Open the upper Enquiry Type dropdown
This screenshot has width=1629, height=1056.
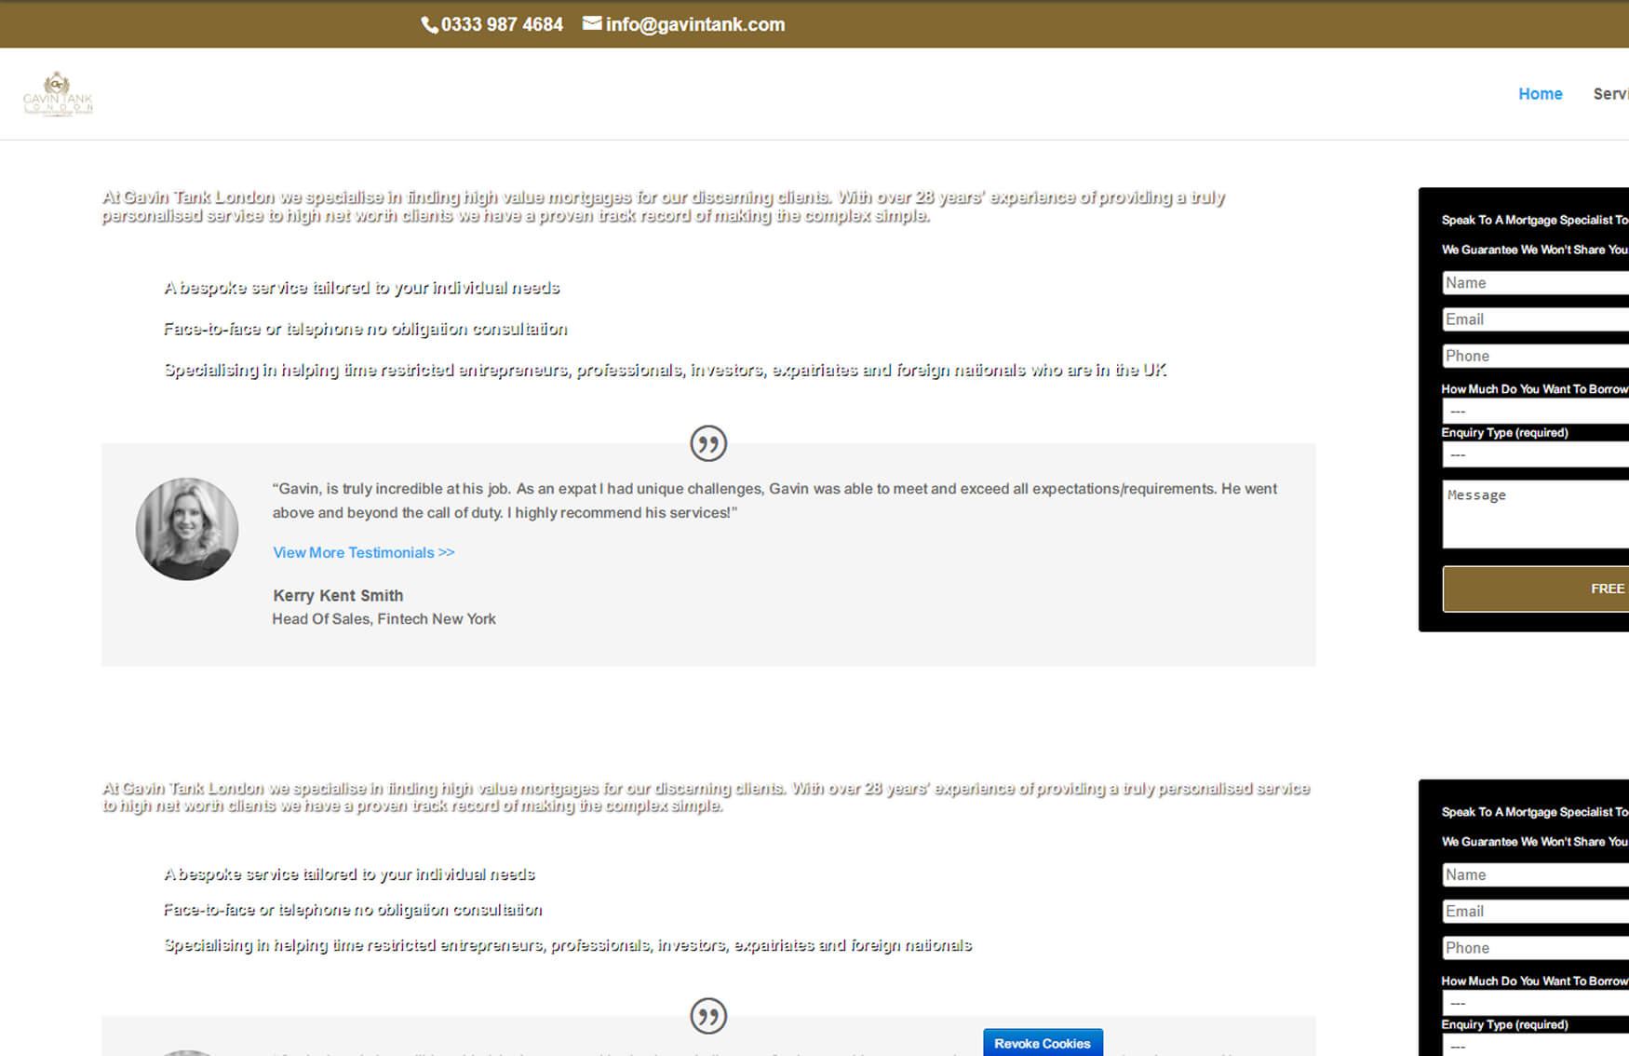[x=1536, y=454]
